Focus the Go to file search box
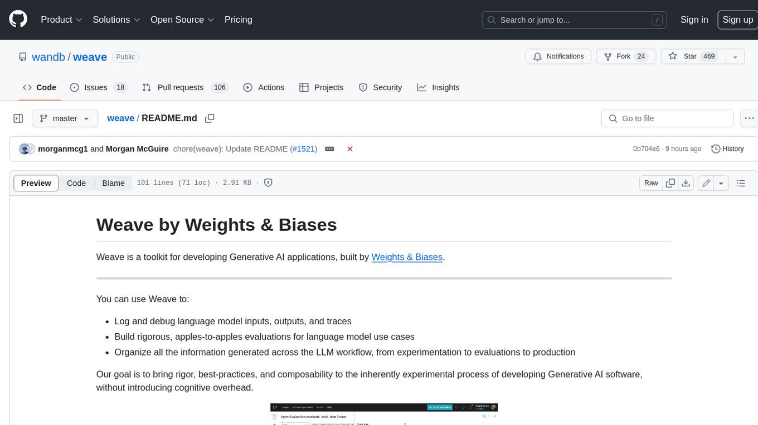 pyautogui.click(x=667, y=118)
